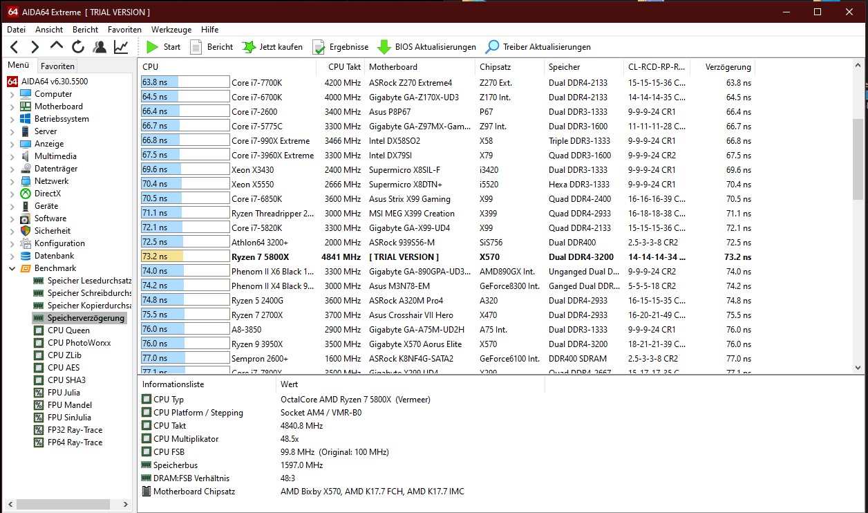
Task: Sort by the Verzögerung column header
Action: pyautogui.click(x=723, y=67)
